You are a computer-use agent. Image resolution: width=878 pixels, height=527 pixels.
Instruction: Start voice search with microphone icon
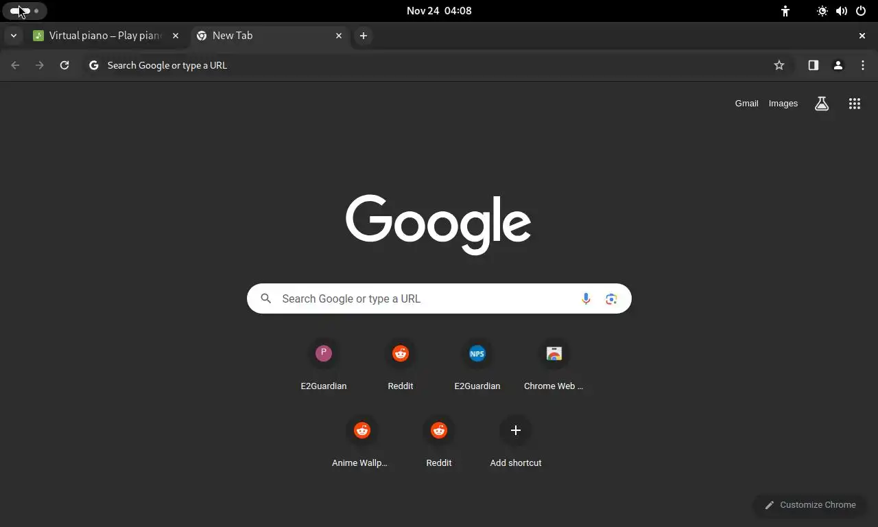click(586, 298)
